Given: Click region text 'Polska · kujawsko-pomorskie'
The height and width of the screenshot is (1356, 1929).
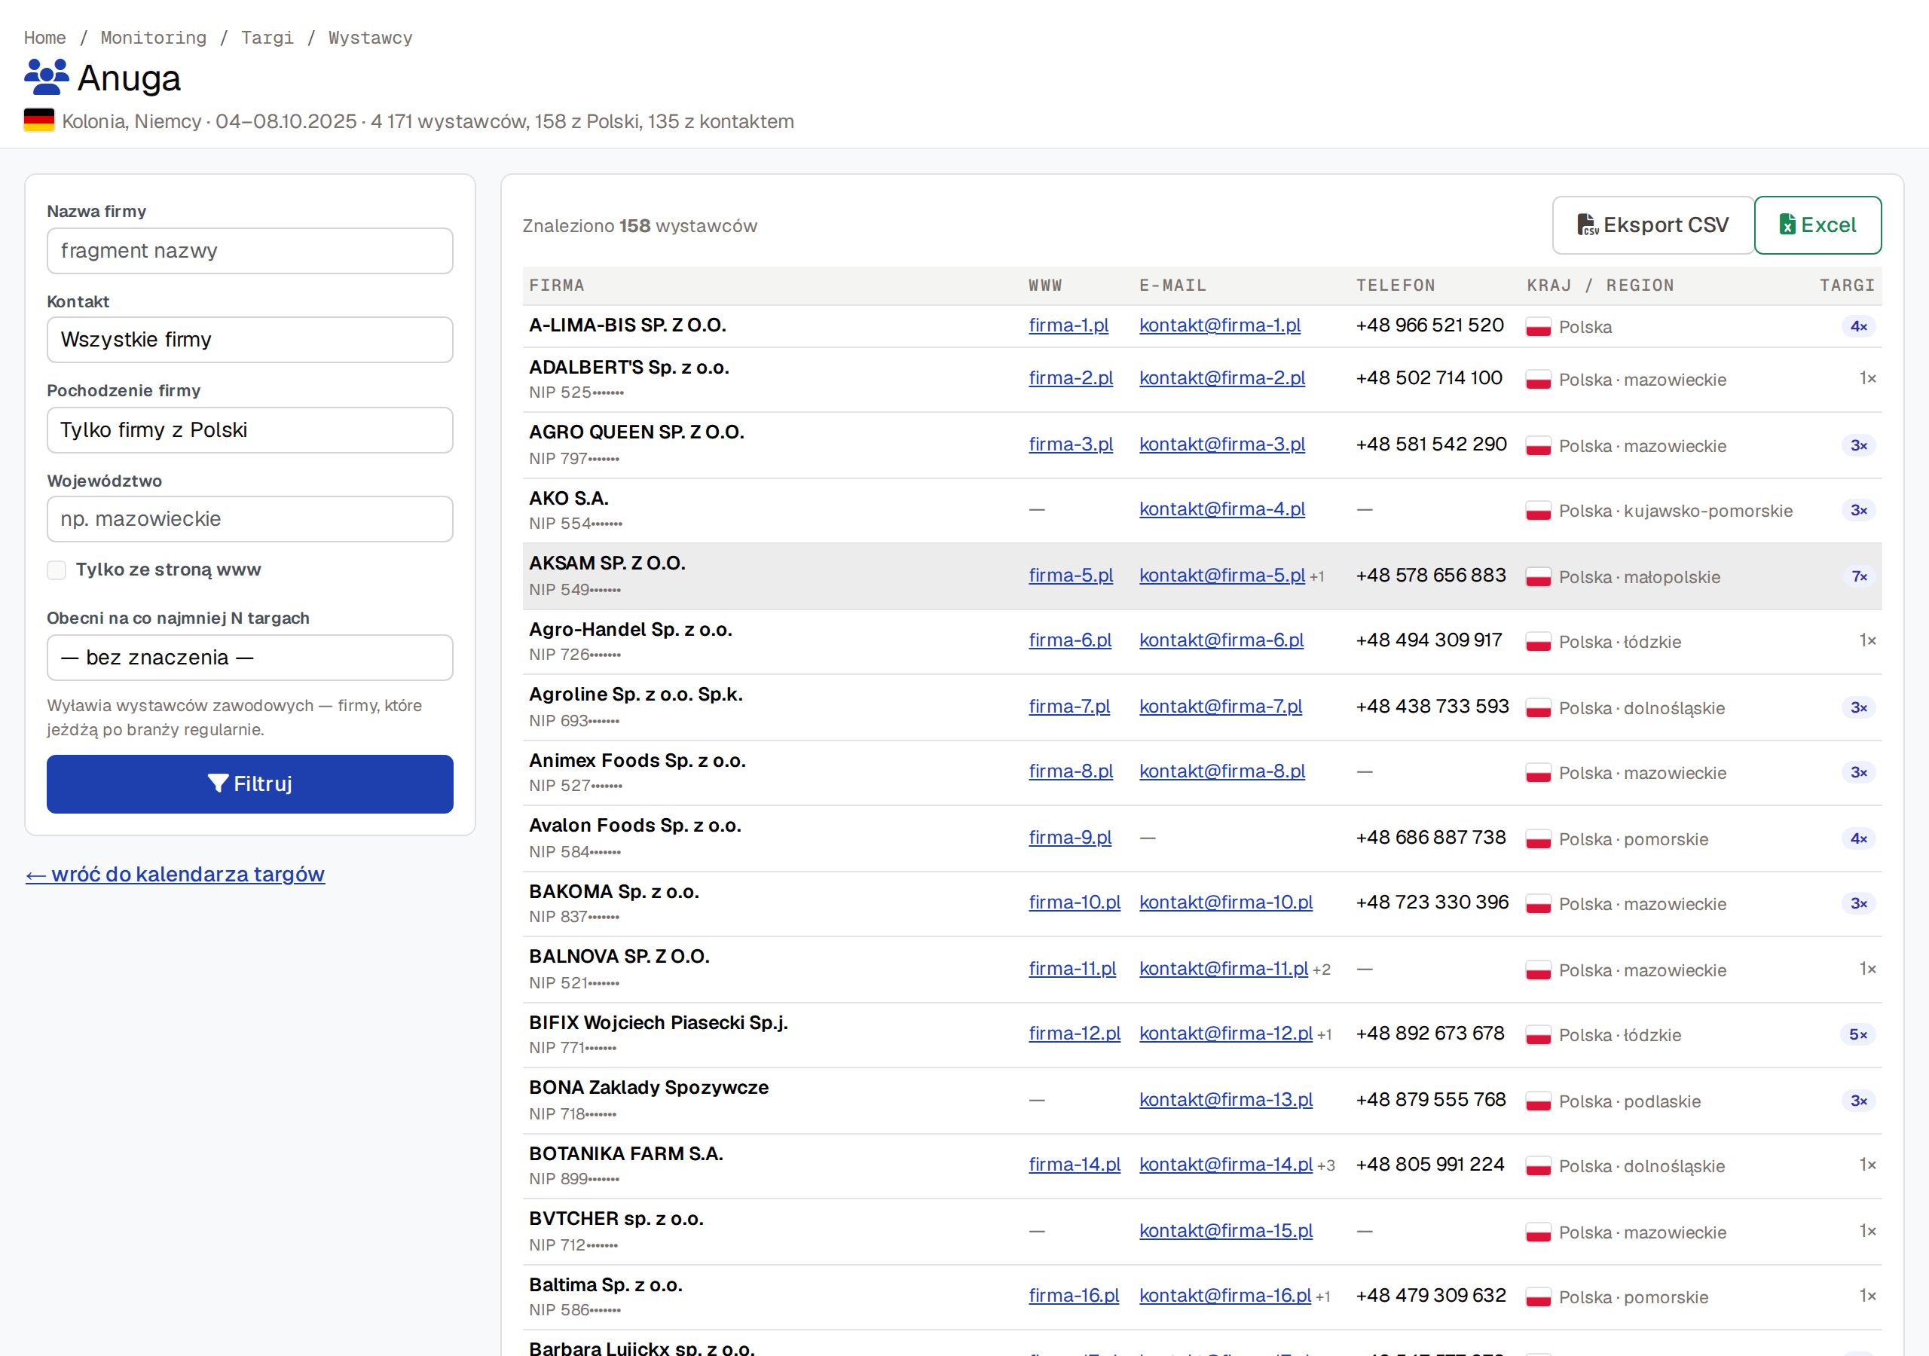Looking at the screenshot, I should [x=1675, y=511].
